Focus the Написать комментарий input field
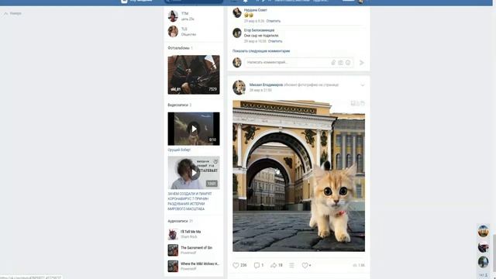 tap(298, 63)
